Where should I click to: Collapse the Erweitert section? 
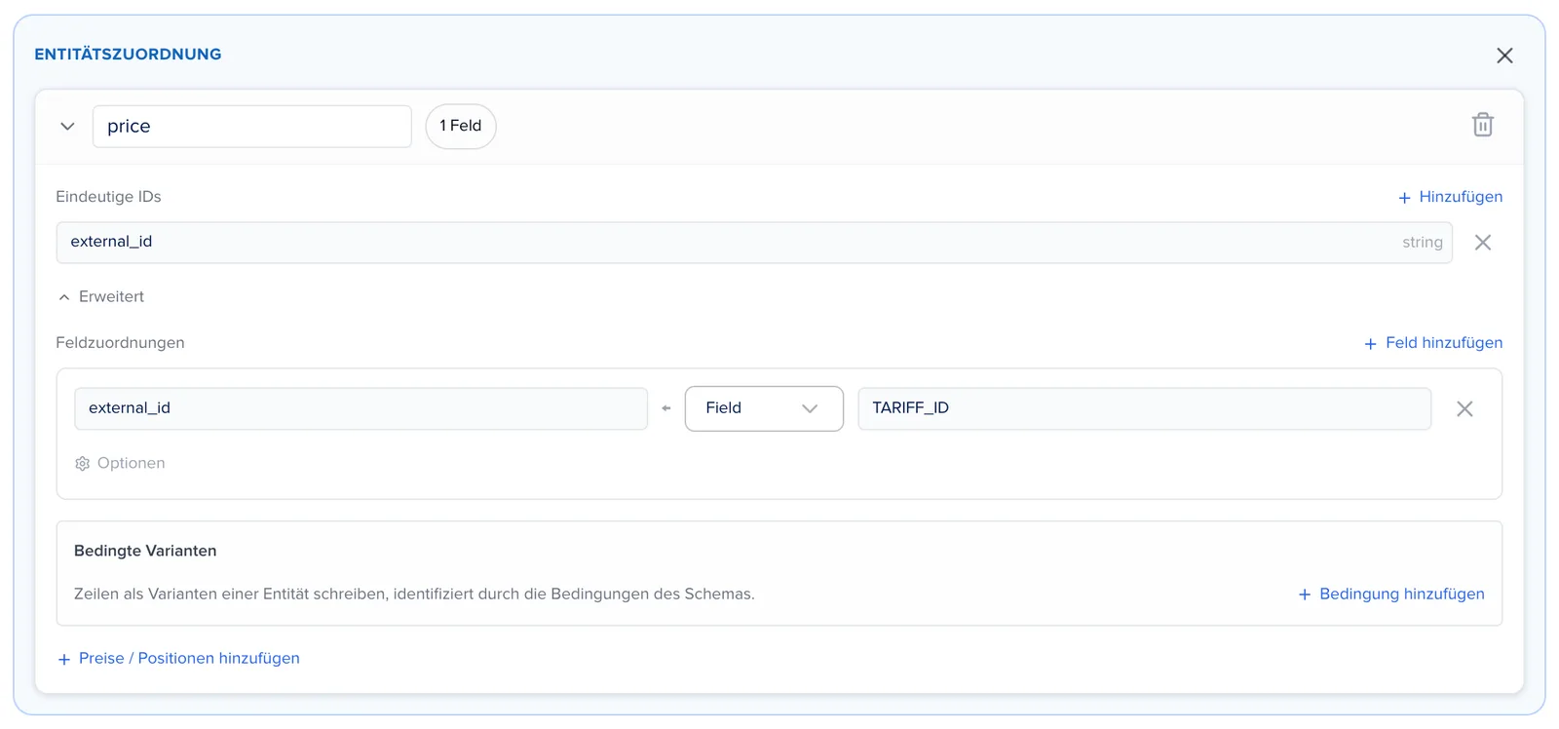pos(101,297)
